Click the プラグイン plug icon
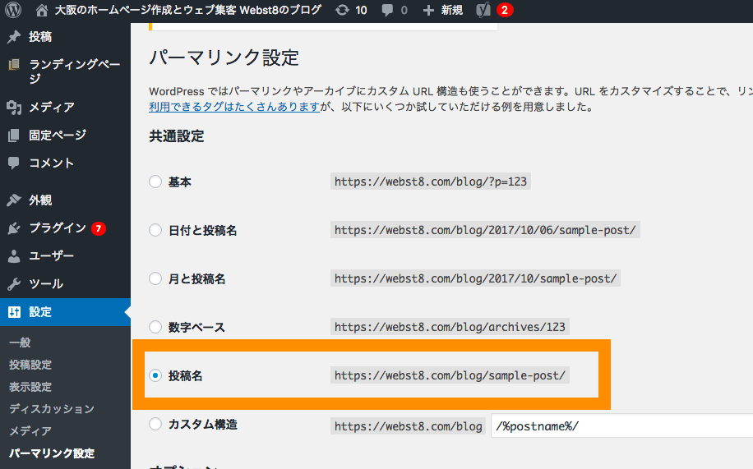Screen dimensions: 753x469 [14, 228]
